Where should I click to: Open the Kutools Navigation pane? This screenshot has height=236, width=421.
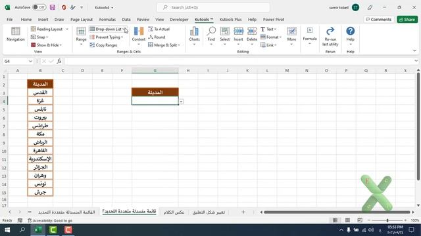(16, 34)
